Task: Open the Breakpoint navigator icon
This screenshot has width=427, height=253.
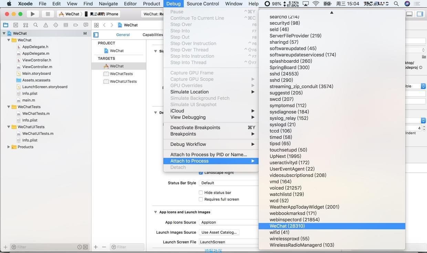Action: point(76,25)
